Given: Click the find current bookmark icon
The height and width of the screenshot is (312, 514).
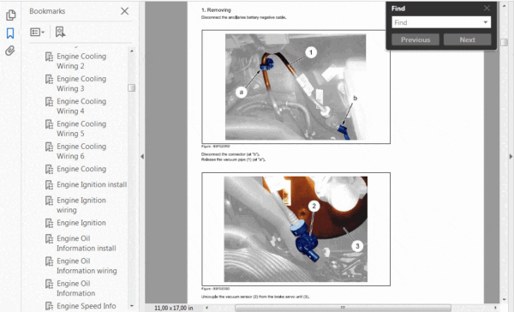Looking at the screenshot, I should (60, 32).
